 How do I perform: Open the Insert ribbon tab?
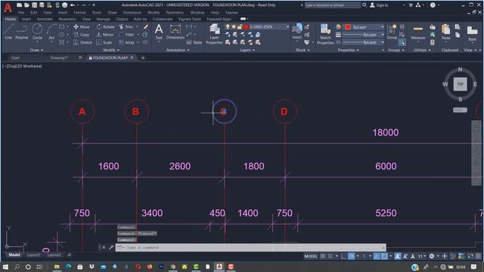pos(26,19)
